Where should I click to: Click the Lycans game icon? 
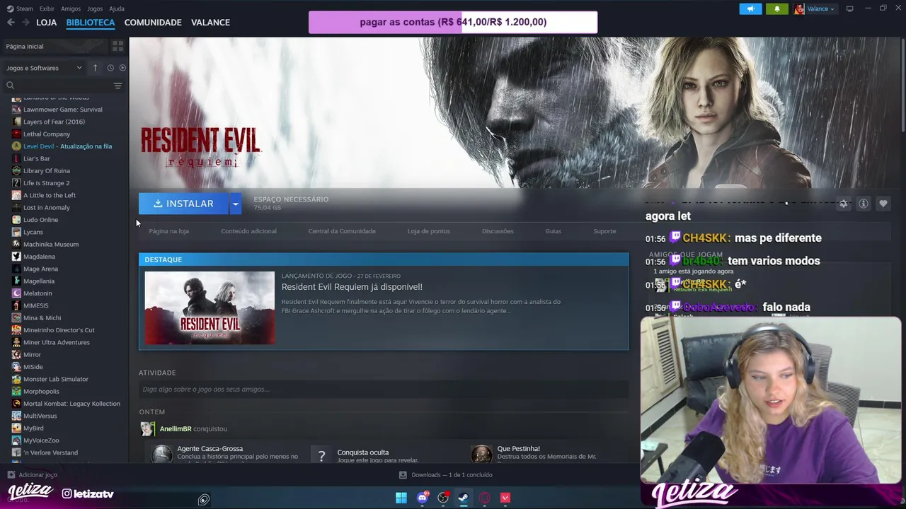(16, 232)
